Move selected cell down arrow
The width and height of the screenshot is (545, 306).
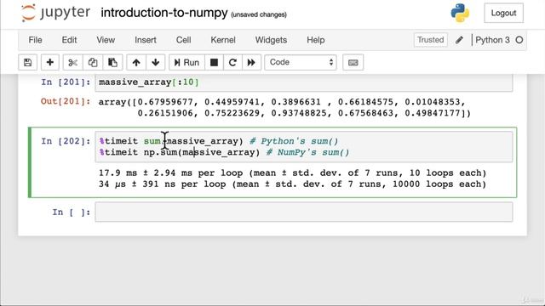click(x=155, y=62)
